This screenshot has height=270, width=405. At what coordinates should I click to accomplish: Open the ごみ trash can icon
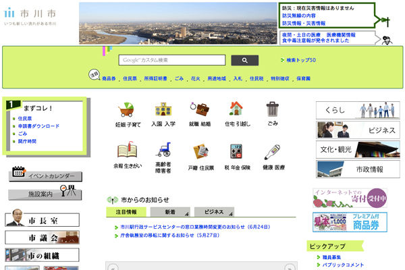click(273, 109)
